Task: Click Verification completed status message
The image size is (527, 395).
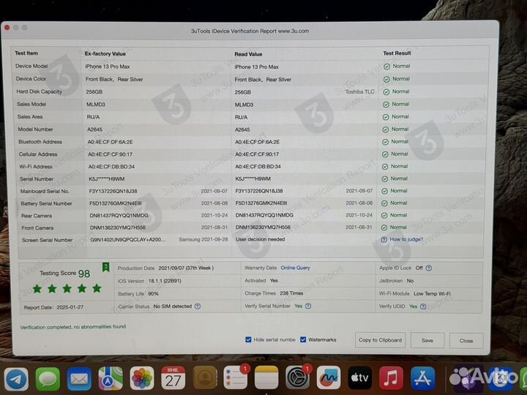Action: point(73,326)
